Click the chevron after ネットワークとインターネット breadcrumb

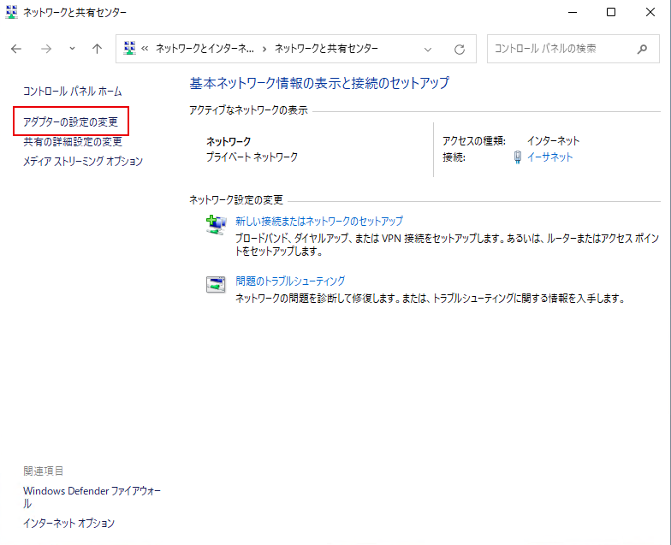coord(264,50)
